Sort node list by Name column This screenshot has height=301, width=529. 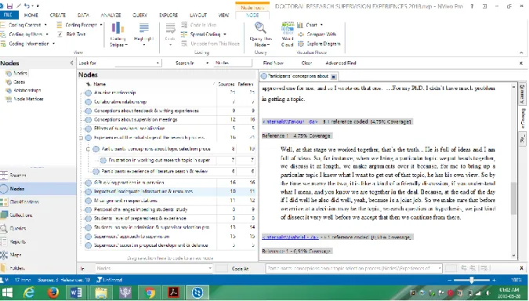click(100, 85)
